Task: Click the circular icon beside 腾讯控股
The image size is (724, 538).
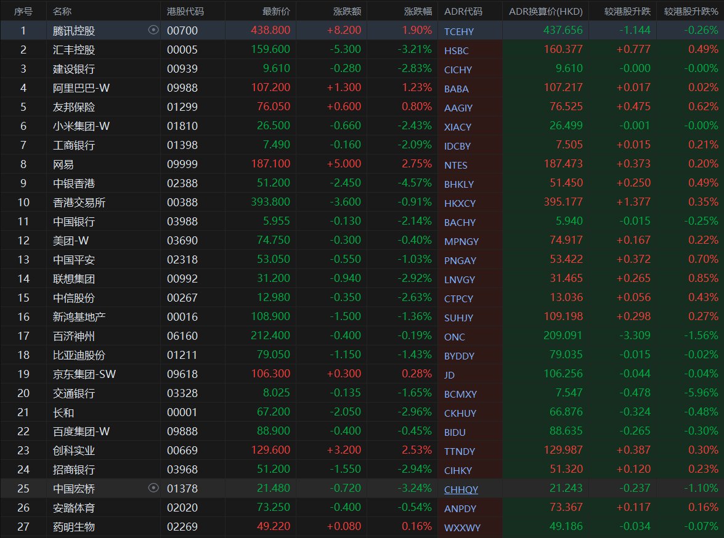Action: pos(153,30)
